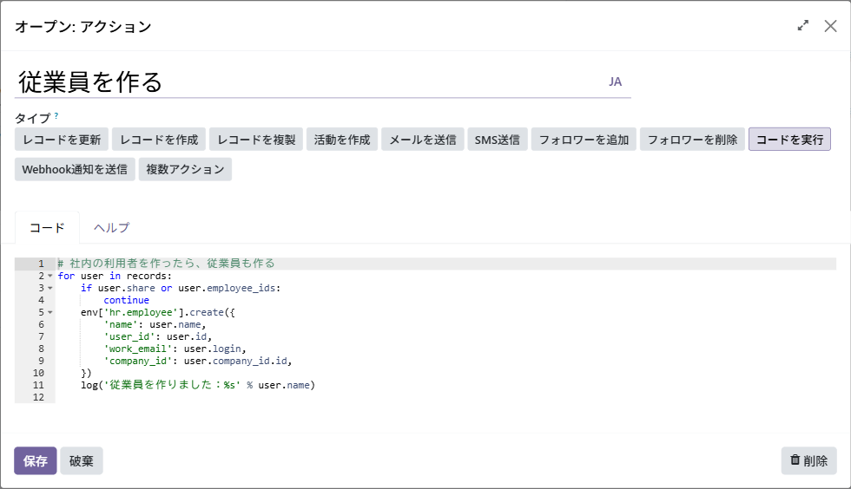
Task: Save the action with 保存
Action: [x=36, y=460]
